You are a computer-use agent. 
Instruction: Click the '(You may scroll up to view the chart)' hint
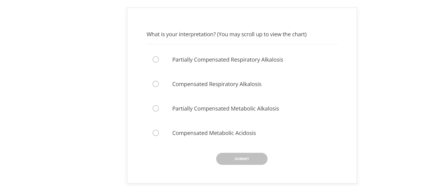[262, 34]
